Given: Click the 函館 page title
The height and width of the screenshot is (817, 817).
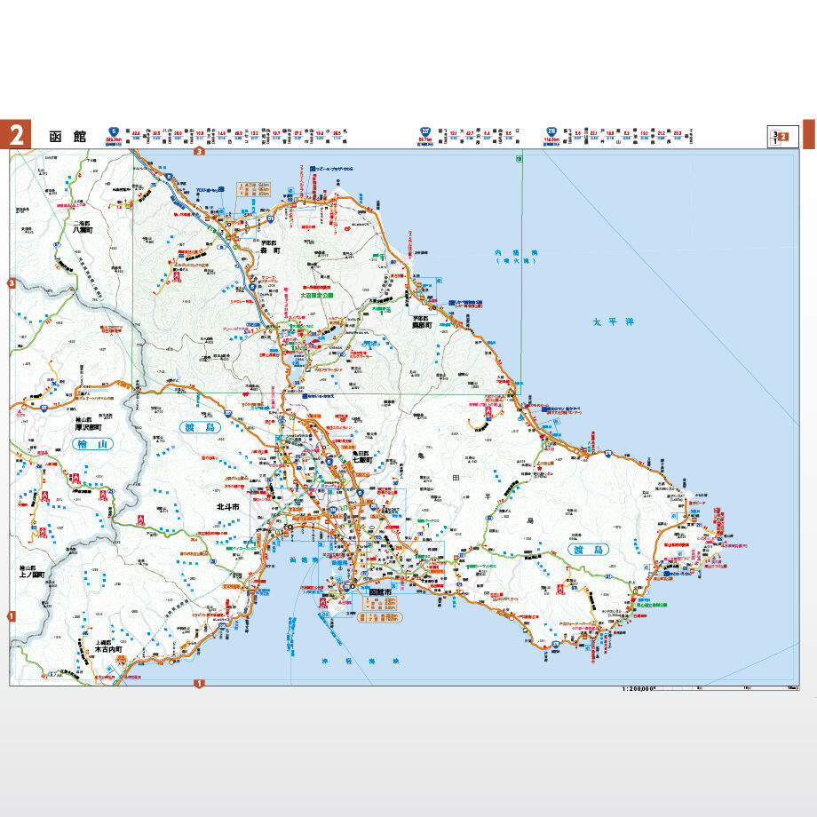Looking at the screenshot, I should [67, 137].
